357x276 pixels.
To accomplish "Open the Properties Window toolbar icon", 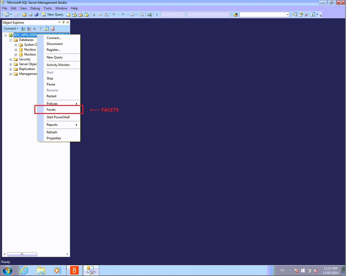I will pyautogui.click(x=301, y=15).
